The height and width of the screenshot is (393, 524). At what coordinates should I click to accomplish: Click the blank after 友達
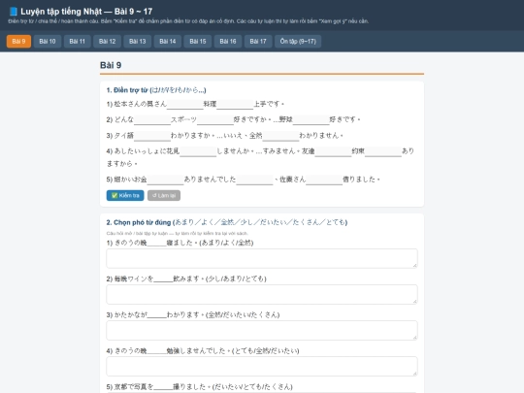(333, 151)
